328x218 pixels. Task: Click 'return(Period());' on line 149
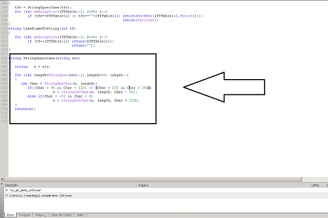pos(141,20)
